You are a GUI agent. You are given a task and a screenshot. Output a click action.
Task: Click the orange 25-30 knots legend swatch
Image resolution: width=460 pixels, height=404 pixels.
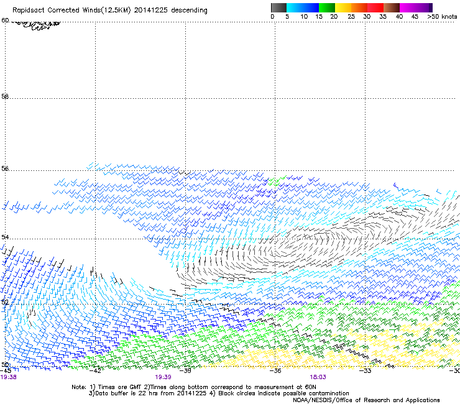[359, 7]
